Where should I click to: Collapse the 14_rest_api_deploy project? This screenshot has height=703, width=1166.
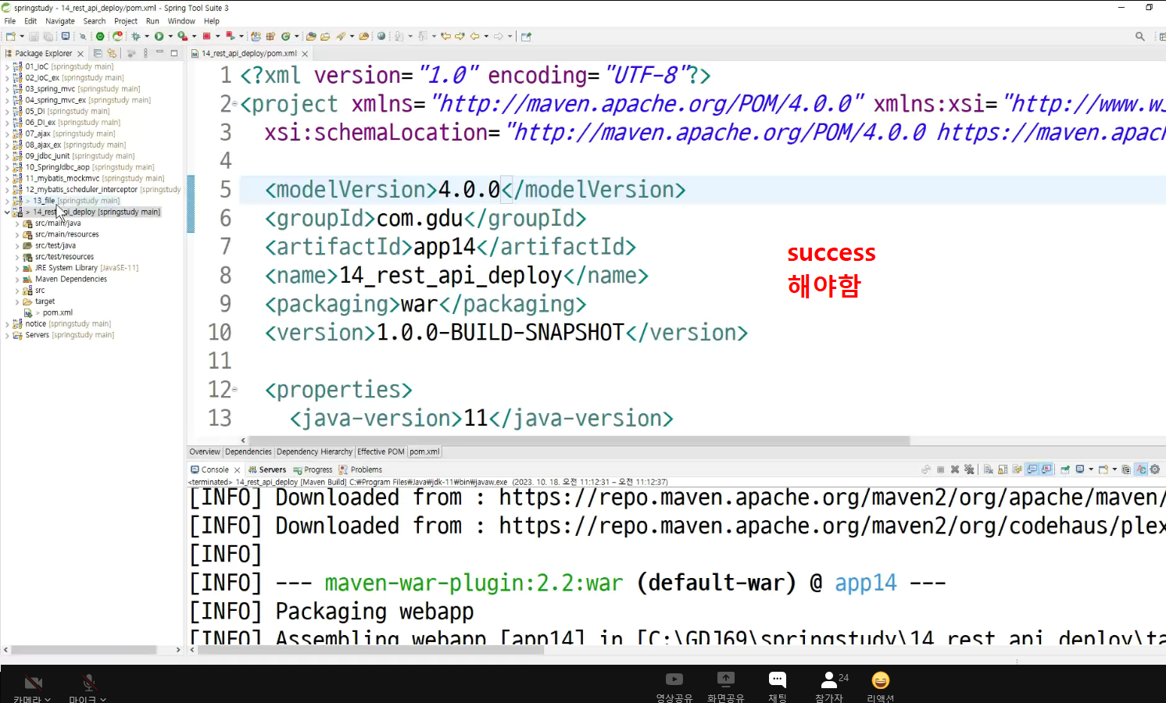7,212
